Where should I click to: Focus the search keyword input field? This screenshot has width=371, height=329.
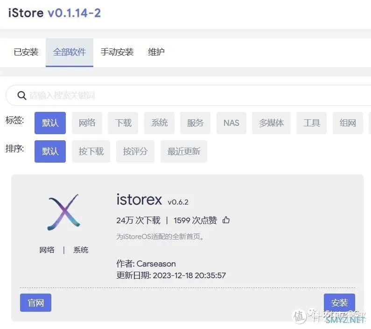[x=189, y=95]
